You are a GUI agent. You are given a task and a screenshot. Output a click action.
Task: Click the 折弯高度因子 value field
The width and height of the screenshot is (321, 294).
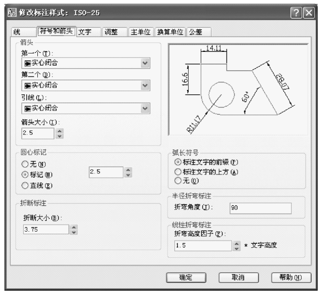pyautogui.click(x=203, y=246)
